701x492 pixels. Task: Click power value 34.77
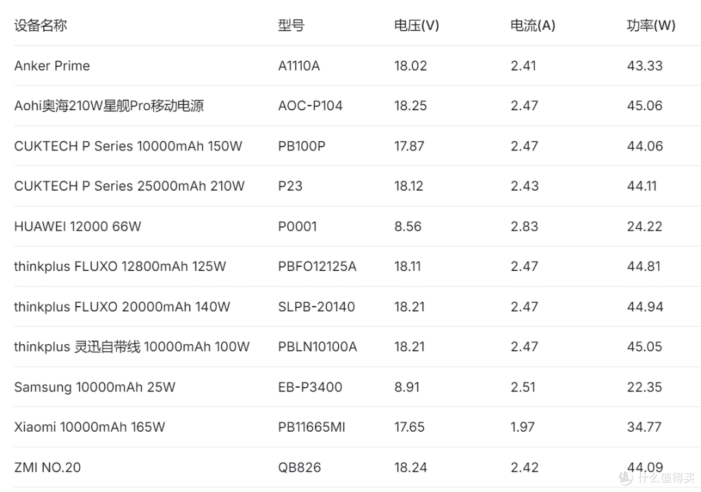645,427
